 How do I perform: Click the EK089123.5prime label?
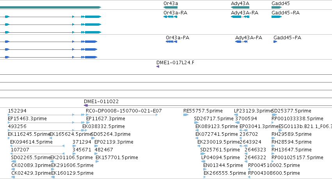(x=217, y=126)
